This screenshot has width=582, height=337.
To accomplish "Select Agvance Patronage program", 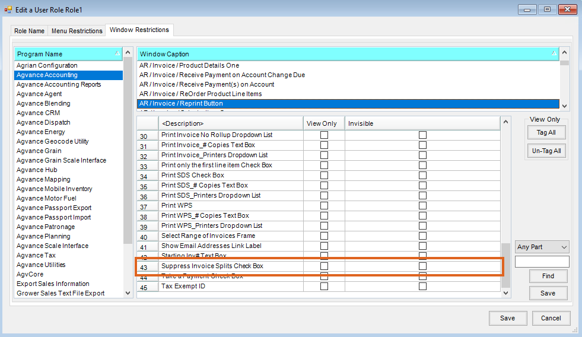I will pyautogui.click(x=69, y=227).
